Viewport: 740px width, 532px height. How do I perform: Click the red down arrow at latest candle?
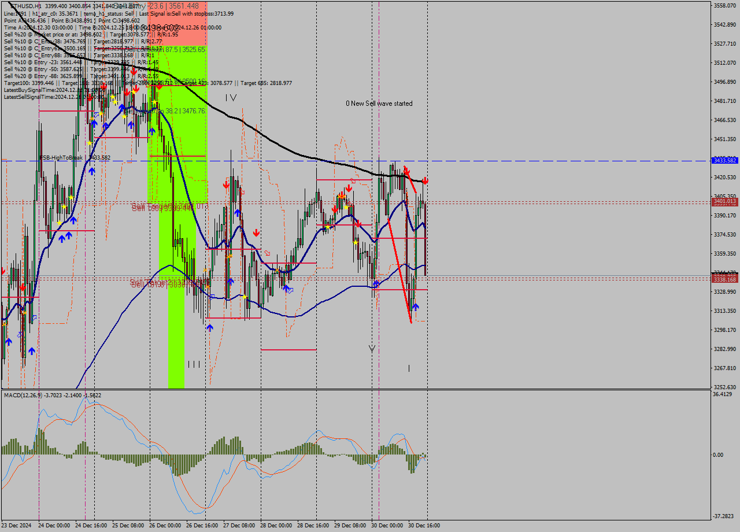tap(425, 181)
